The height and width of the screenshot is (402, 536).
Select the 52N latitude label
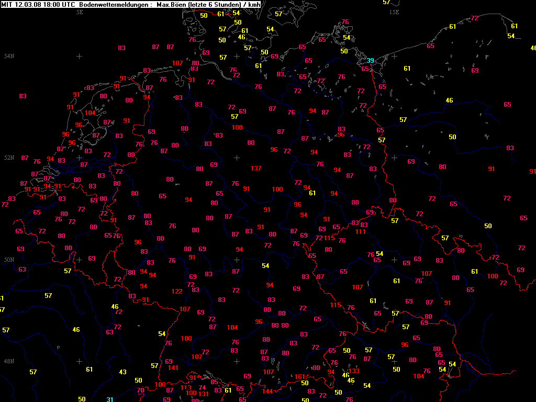click(9, 158)
